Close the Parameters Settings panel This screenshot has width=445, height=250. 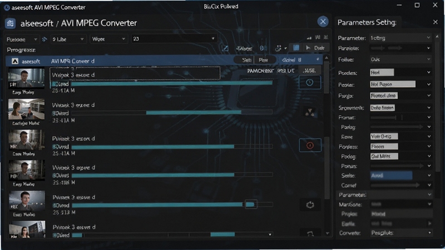pos(436,22)
